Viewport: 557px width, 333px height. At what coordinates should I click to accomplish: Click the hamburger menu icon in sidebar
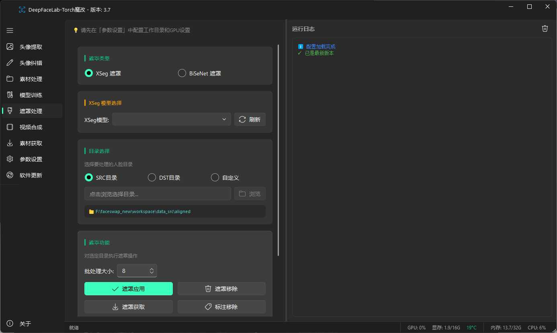point(10,30)
